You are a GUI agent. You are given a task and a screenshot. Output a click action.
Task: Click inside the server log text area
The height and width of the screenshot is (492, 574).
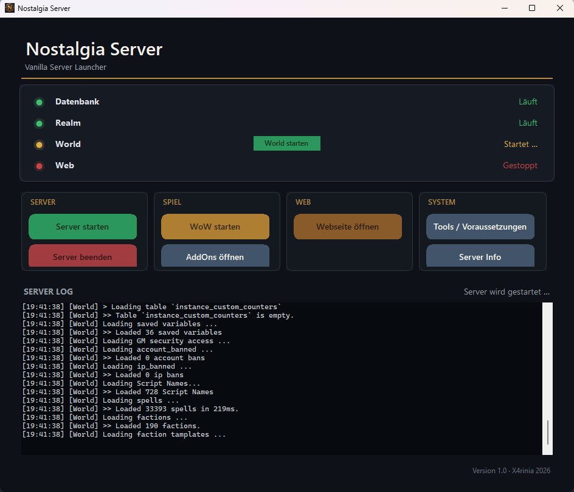coord(282,378)
